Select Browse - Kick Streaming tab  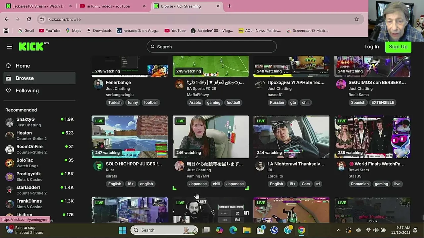point(187,6)
